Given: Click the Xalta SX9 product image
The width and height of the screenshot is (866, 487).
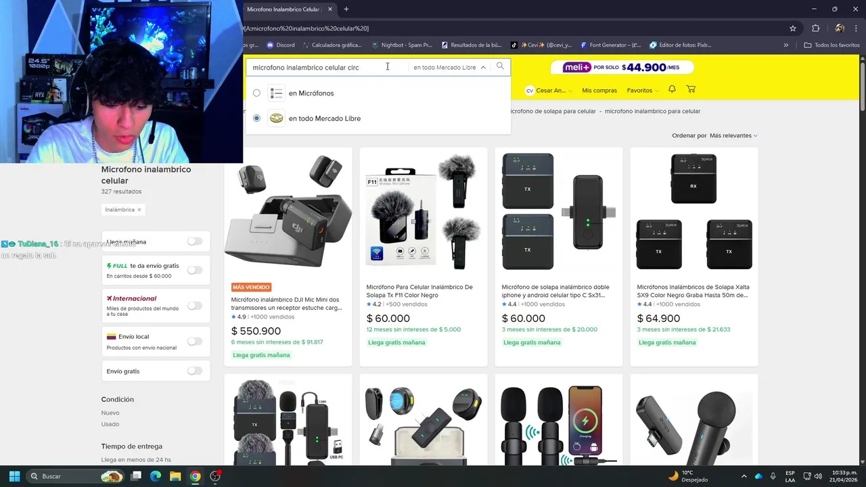Looking at the screenshot, I should [694, 210].
